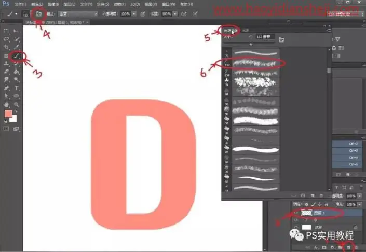Select the Clone Stamp tool
Viewport: 366px width, 252px height.
tap(6, 64)
